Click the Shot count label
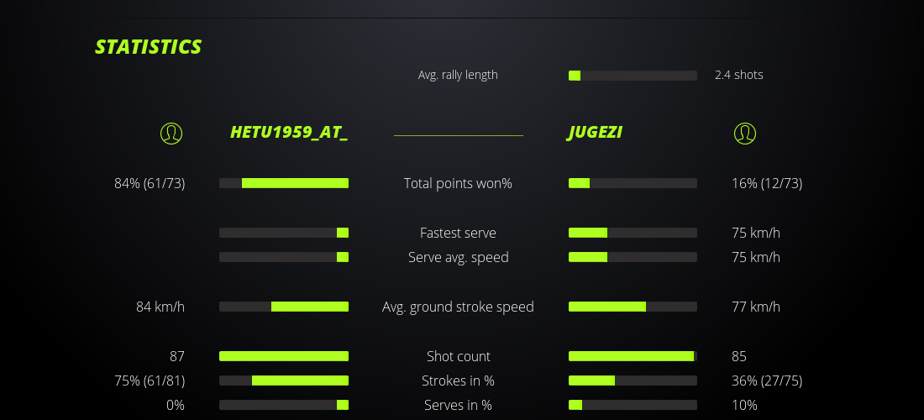This screenshot has height=420, width=924. (x=458, y=356)
